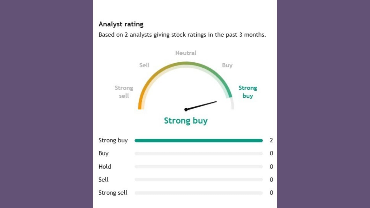
Task: Click the green two-line Strong buy gauge label
Action: [247, 92]
